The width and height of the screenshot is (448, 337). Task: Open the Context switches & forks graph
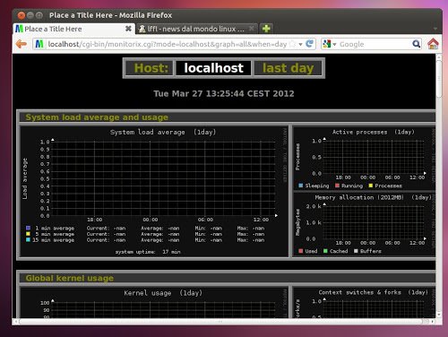364,302
